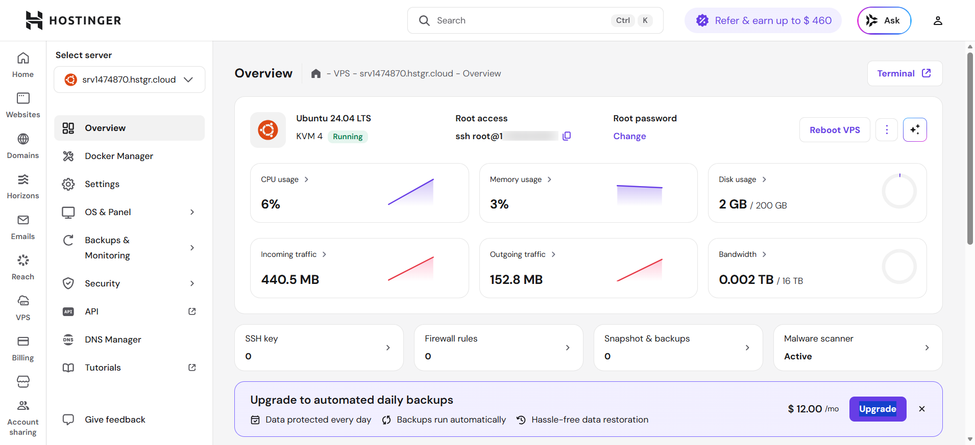The image size is (975, 445).
Task: Click the Ubuntu OS logo tile
Action: pyautogui.click(x=268, y=130)
